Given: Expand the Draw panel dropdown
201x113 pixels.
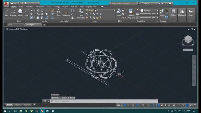Looking at the screenshot, I should (x=20, y=21).
